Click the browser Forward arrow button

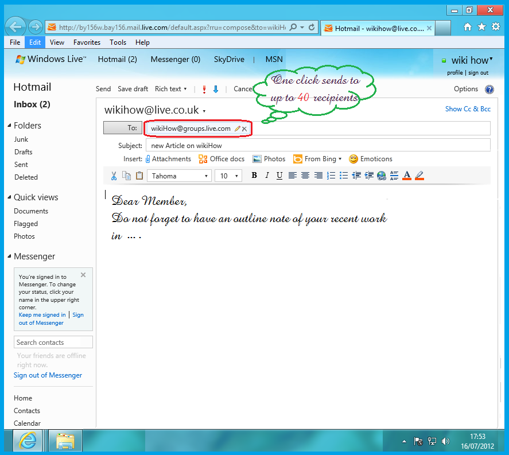[x=36, y=27]
